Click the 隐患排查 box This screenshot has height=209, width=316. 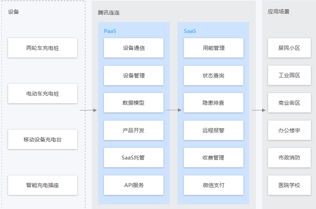[x=213, y=103]
